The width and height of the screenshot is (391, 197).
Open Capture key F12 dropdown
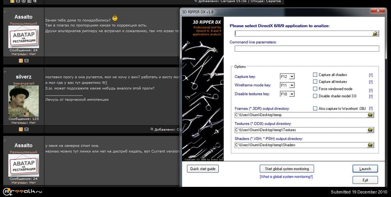coord(292,77)
